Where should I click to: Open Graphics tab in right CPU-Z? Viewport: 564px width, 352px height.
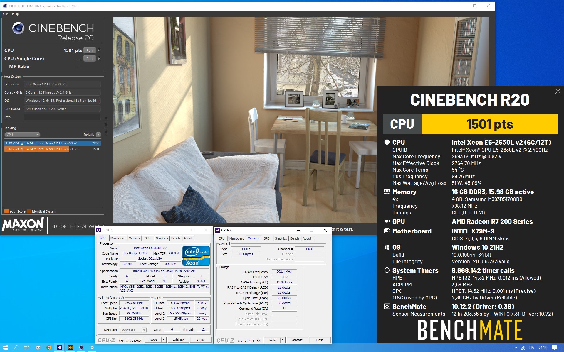click(x=281, y=238)
